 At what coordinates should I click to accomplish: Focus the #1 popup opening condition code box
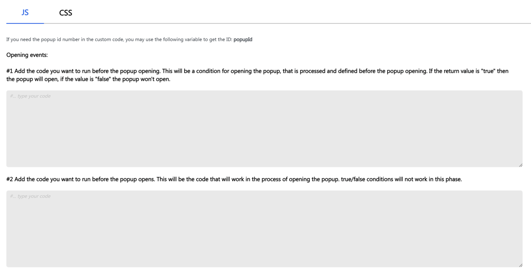pyautogui.click(x=264, y=129)
